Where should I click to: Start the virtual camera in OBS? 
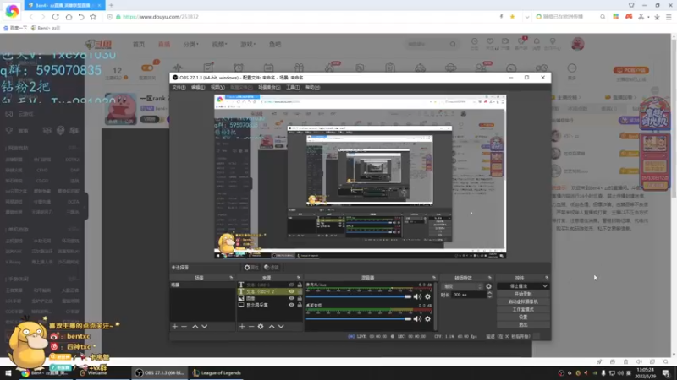523,301
